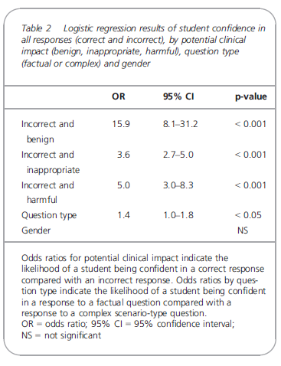Click the Question type row label
This screenshot has width=281, height=366.
[x=49, y=215]
